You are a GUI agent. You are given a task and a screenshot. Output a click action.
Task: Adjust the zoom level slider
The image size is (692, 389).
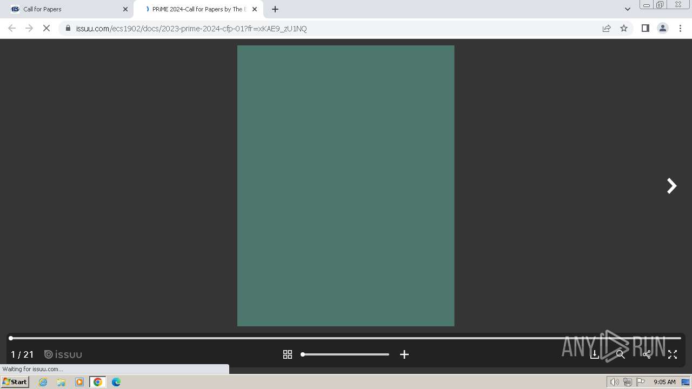point(345,354)
